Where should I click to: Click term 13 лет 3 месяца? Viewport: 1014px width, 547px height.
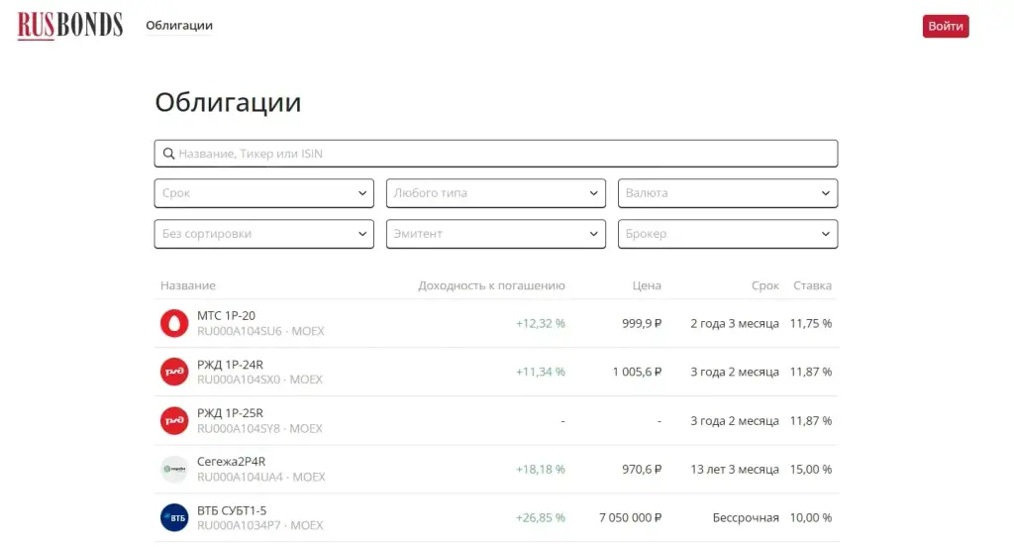tap(735, 470)
